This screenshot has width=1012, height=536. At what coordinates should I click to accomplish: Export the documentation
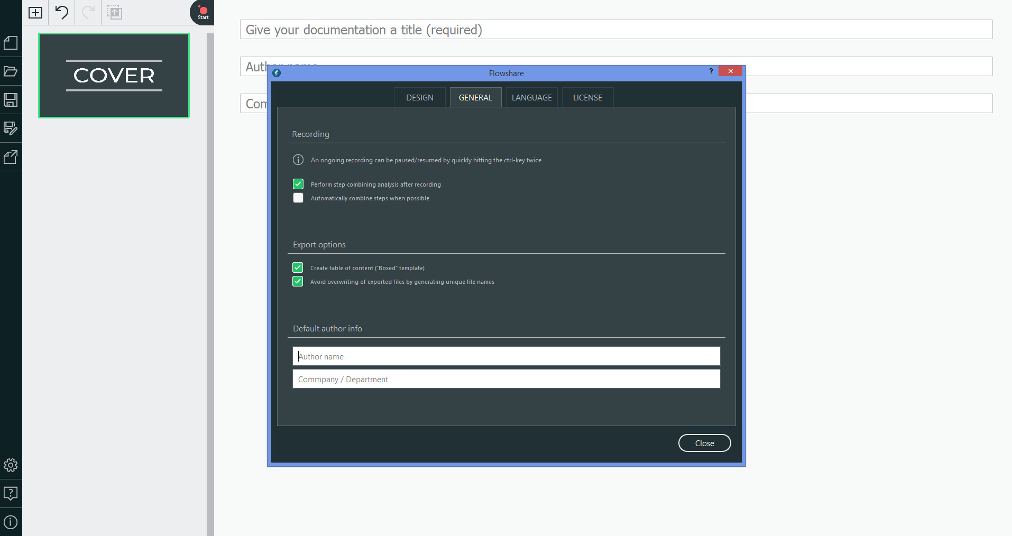tap(11, 157)
